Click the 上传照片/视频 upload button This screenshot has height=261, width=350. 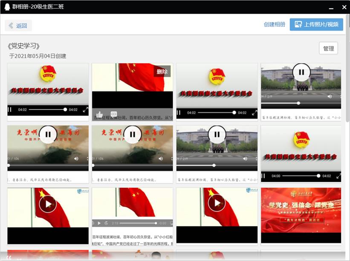[316, 25]
